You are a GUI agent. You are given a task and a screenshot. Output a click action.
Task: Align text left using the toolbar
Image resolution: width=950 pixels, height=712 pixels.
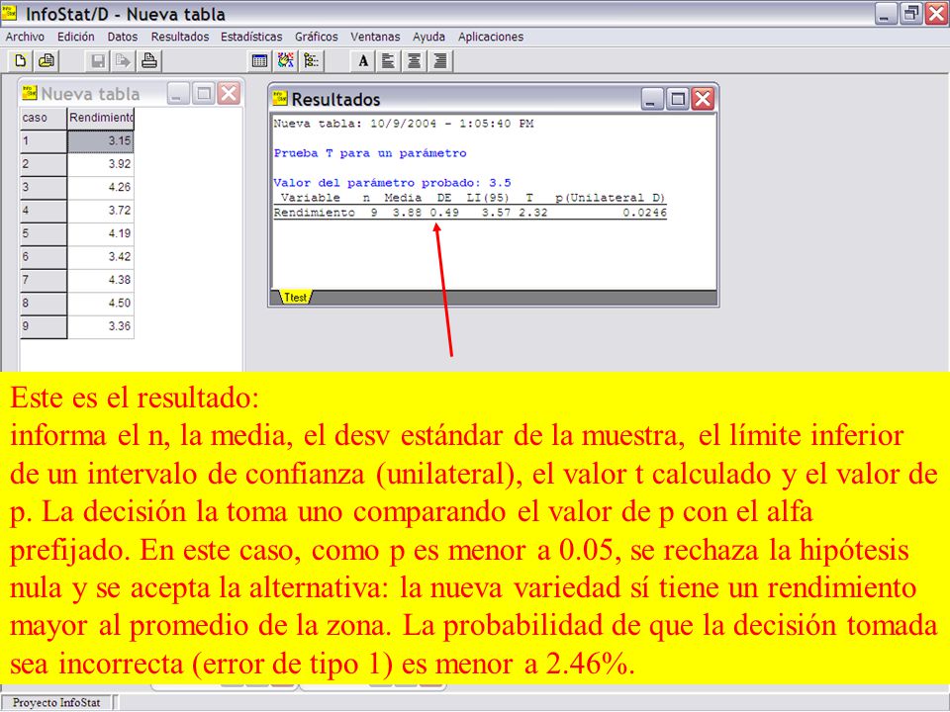pyautogui.click(x=388, y=60)
